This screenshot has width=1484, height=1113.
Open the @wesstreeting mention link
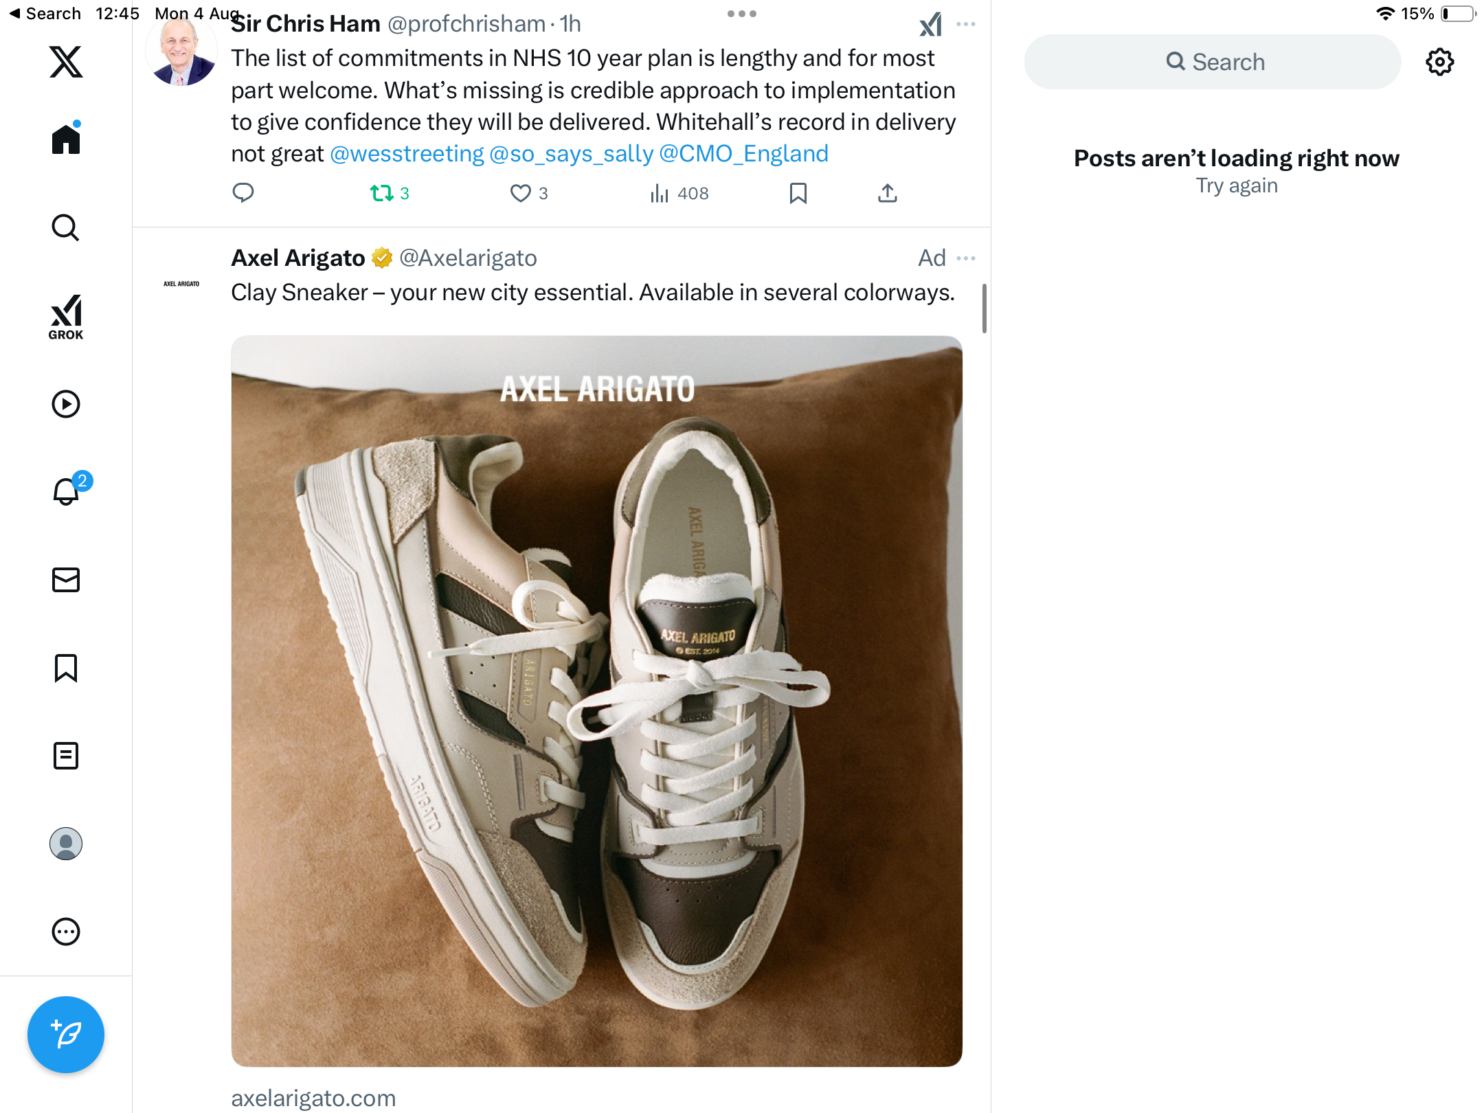click(x=407, y=154)
